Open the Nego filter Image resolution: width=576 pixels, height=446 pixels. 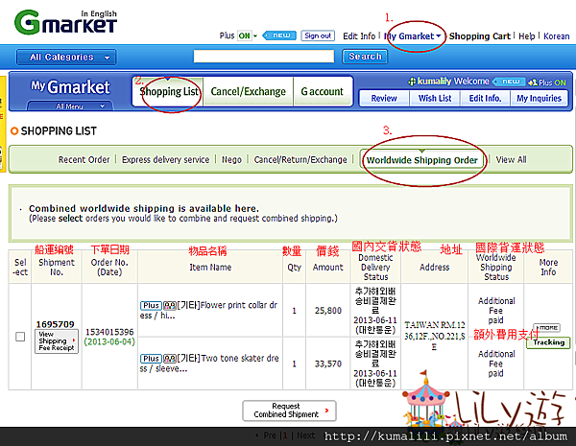[x=231, y=159]
